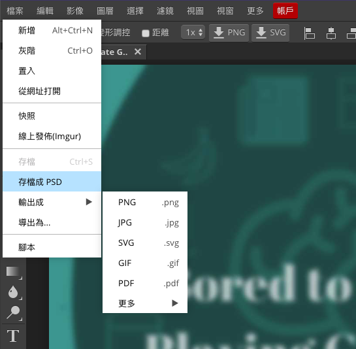The height and width of the screenshot is (349, 356).
Task: Open the 圖層 menu
Action: click(x=105, y=10)
